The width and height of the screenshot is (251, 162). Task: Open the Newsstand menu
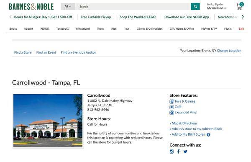click(83, 29)
